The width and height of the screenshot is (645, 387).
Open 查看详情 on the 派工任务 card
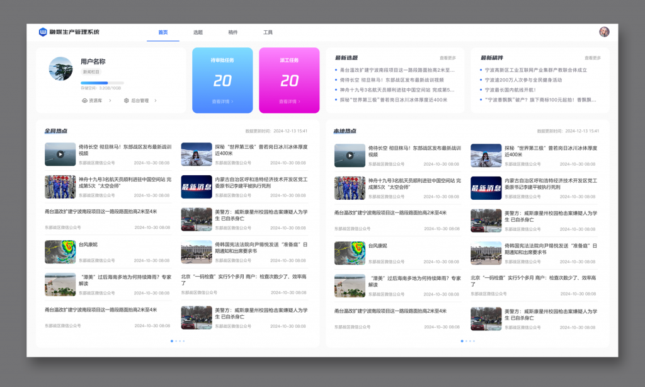coord(289,101)
